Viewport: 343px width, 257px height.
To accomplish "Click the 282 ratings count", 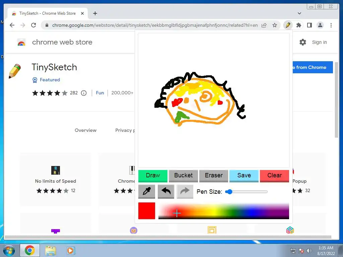I will 74,93.
